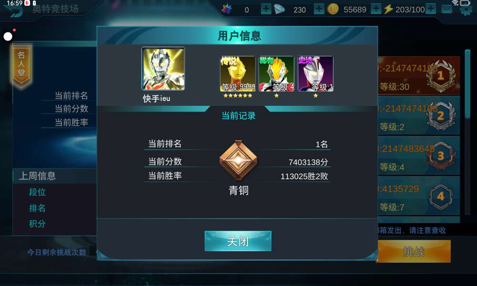The image size is (477, 286).
Task: Close the user info dialog with 关闭
Action: click(238, 241)
